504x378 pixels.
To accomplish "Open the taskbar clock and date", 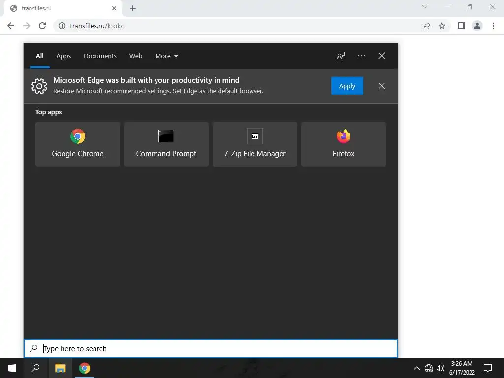I will point(462,368).
